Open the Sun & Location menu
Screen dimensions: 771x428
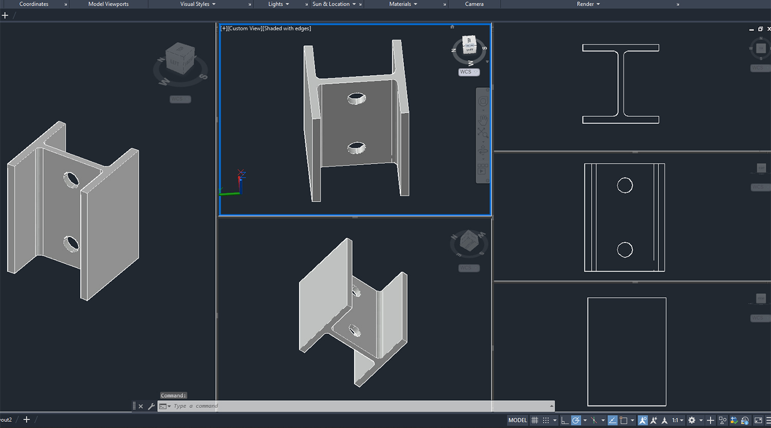333,4
